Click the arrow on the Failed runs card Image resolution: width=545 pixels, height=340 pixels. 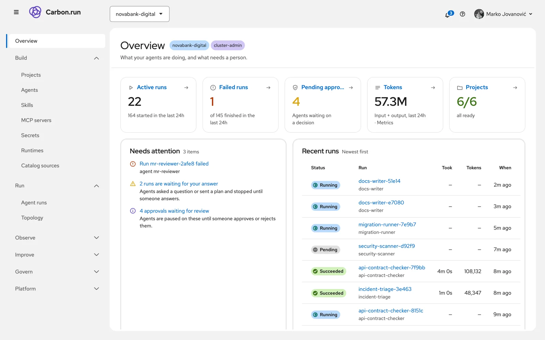268,88
